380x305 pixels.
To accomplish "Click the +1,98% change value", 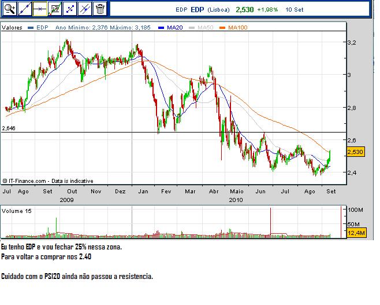I will tap(267, 9).
